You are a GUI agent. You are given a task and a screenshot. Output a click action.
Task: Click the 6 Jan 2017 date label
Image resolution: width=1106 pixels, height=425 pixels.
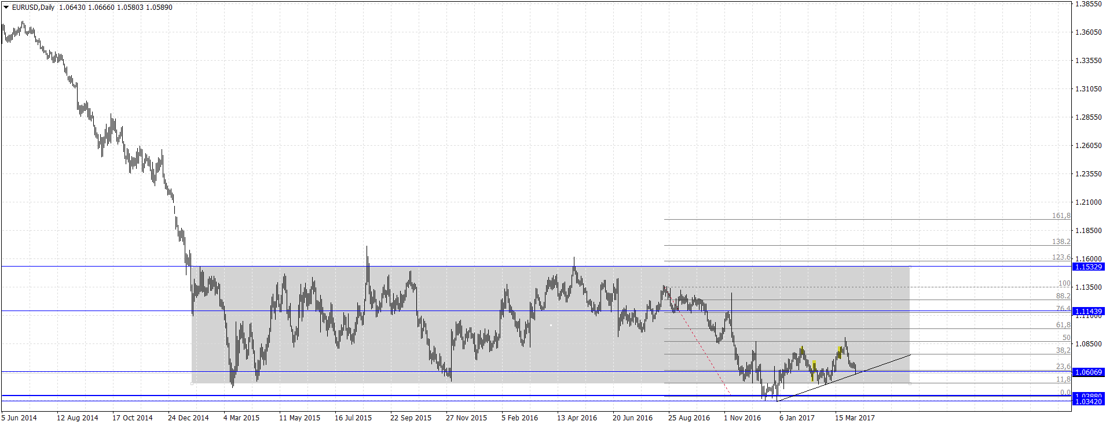point(797,418)
